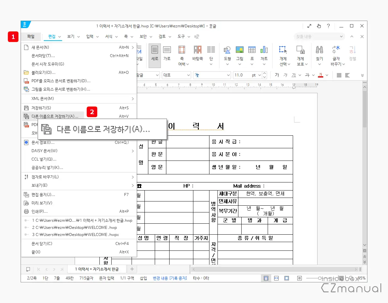Collapse the ribbon with the up chevron
Screen dimensions: 388x303
[x=352, y=36]
